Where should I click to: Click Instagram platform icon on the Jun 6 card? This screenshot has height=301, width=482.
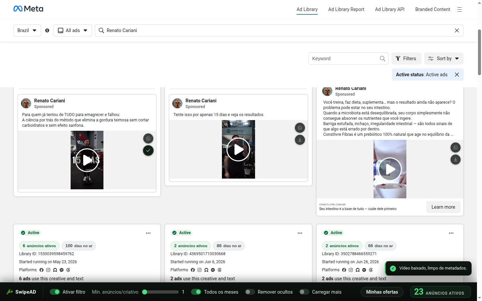(199, 270)
